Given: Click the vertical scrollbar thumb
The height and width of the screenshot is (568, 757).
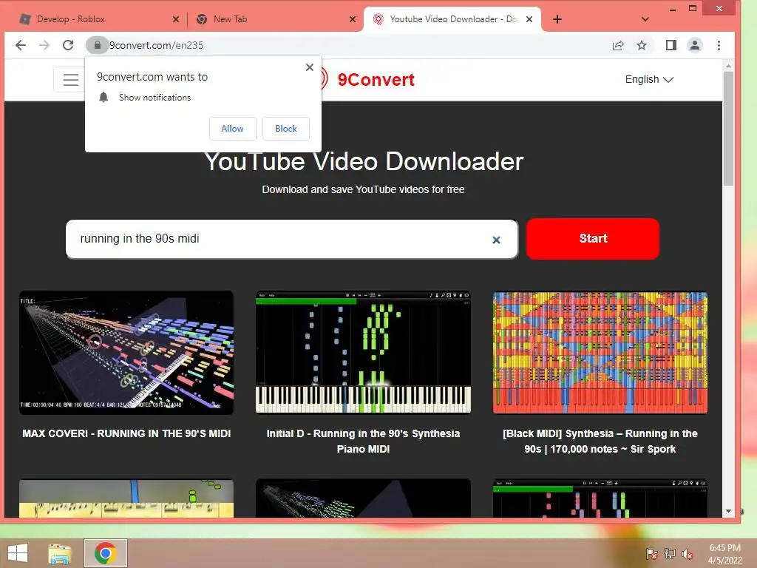Looking at the screenshot, I should click(728, 129).
